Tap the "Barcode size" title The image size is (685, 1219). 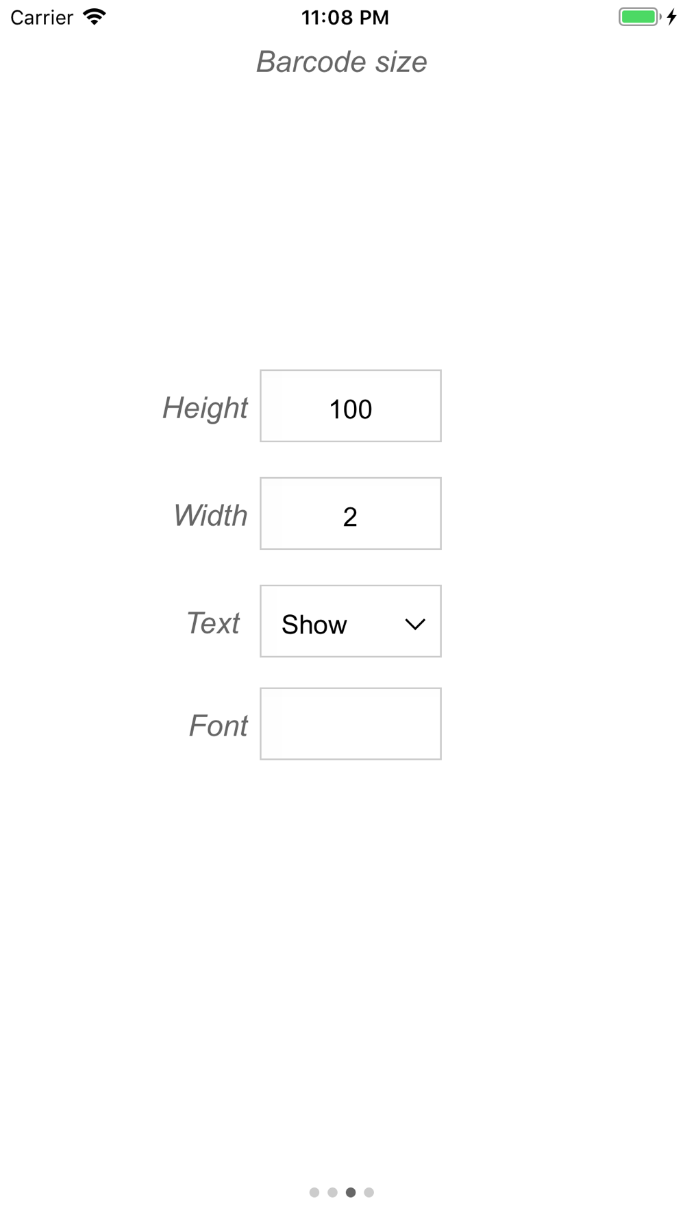pos(342,62)
